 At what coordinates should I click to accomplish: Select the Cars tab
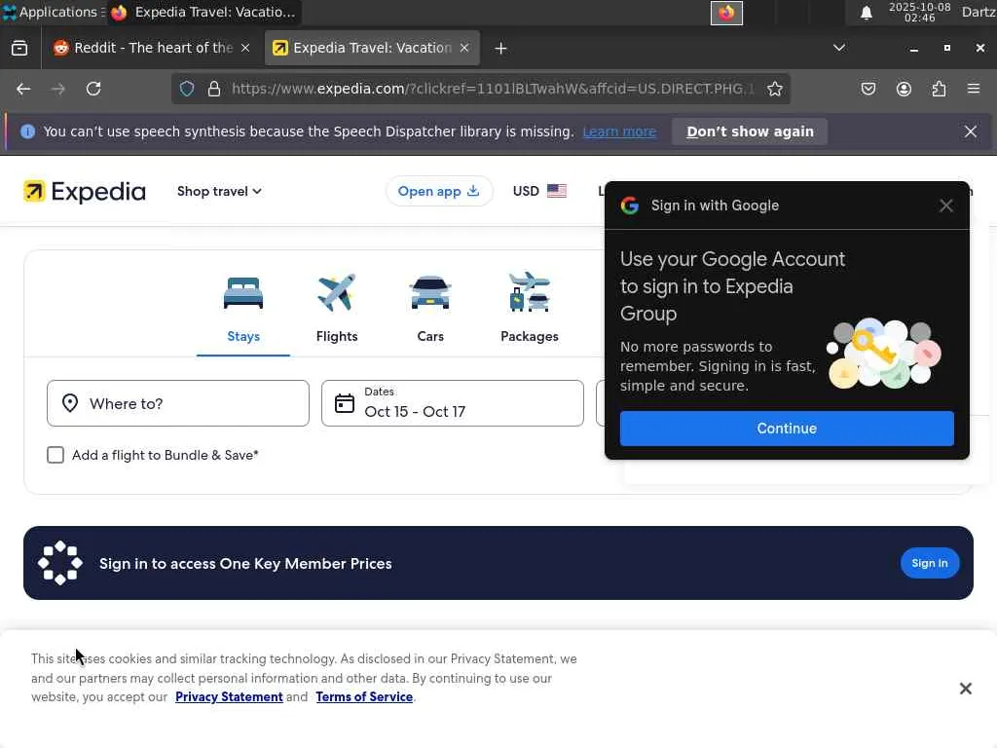430,310
